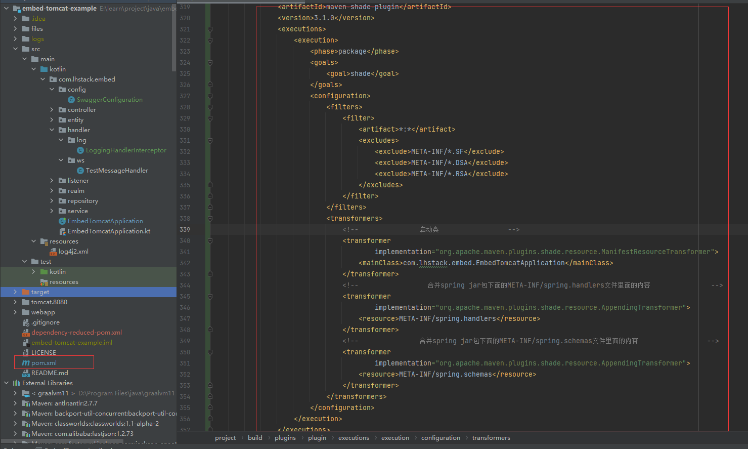
Task: Click the LoggingHandlerInterceptor class icon
Action: 80,150
